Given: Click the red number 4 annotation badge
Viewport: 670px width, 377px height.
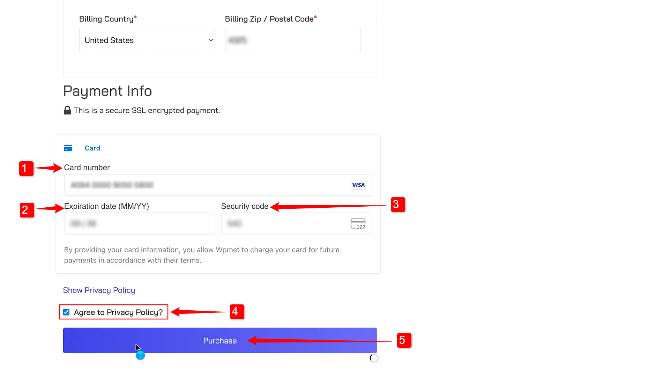Looking at the screenshot, I should click(237, 312).
